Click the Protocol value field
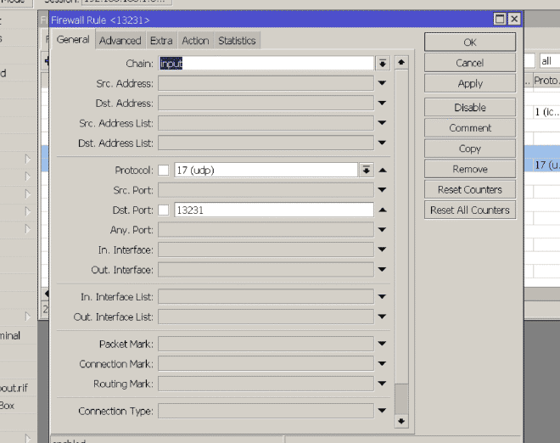This screenshot has width=560, height=443. click(x=266, y=170)
